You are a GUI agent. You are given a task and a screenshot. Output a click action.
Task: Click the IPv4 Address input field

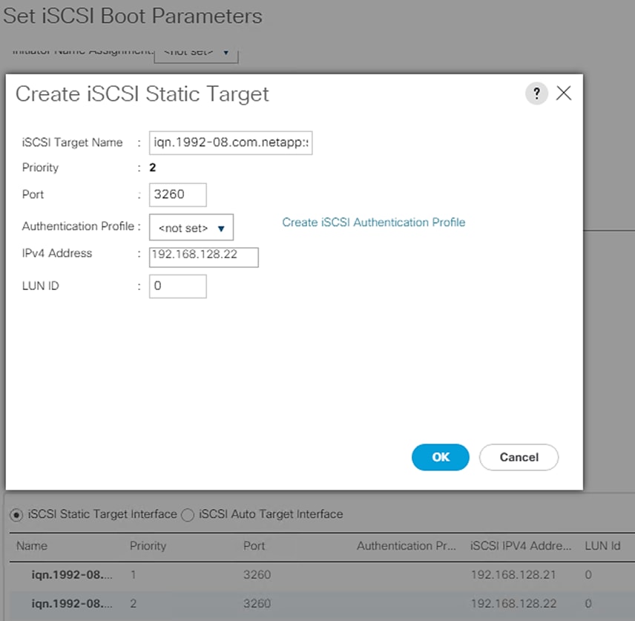tap(203, 257)
